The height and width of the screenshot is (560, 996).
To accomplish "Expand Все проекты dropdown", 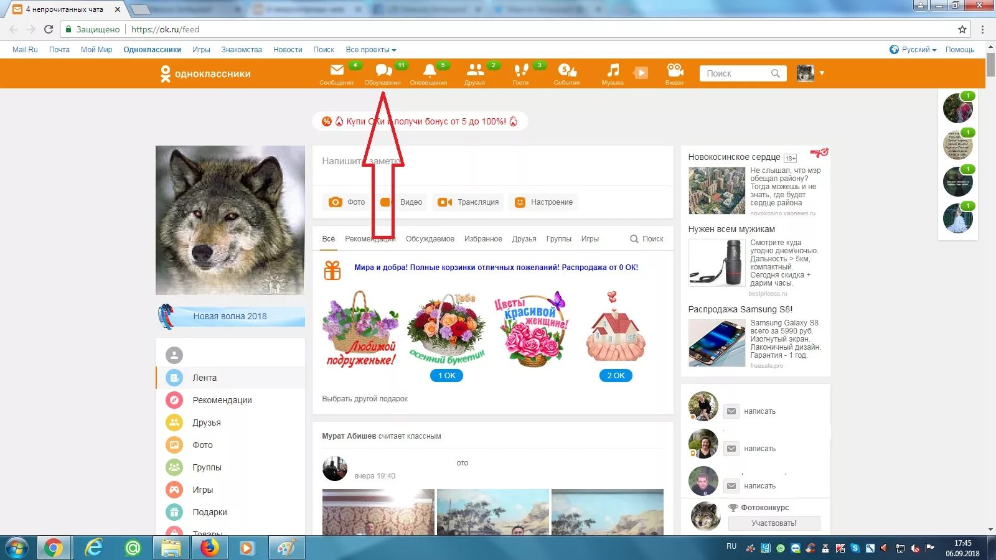I will click(371, 50).
